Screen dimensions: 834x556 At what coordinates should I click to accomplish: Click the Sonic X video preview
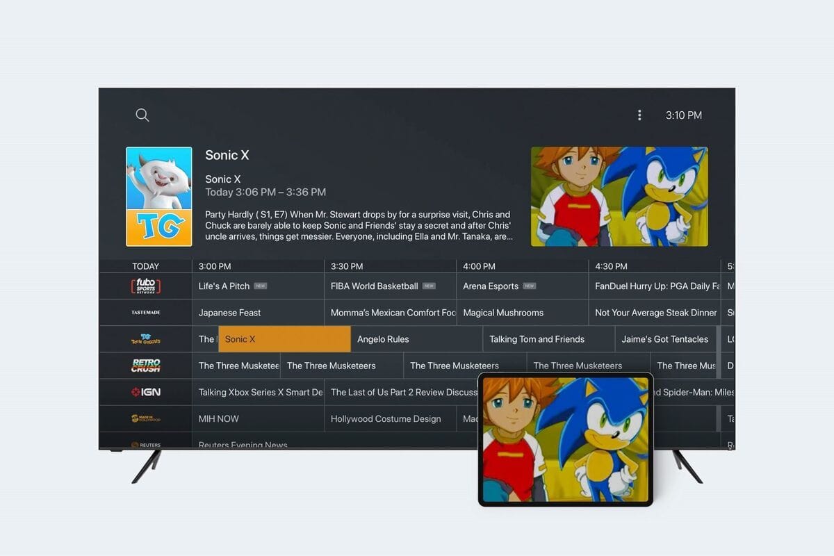(619, 196)
